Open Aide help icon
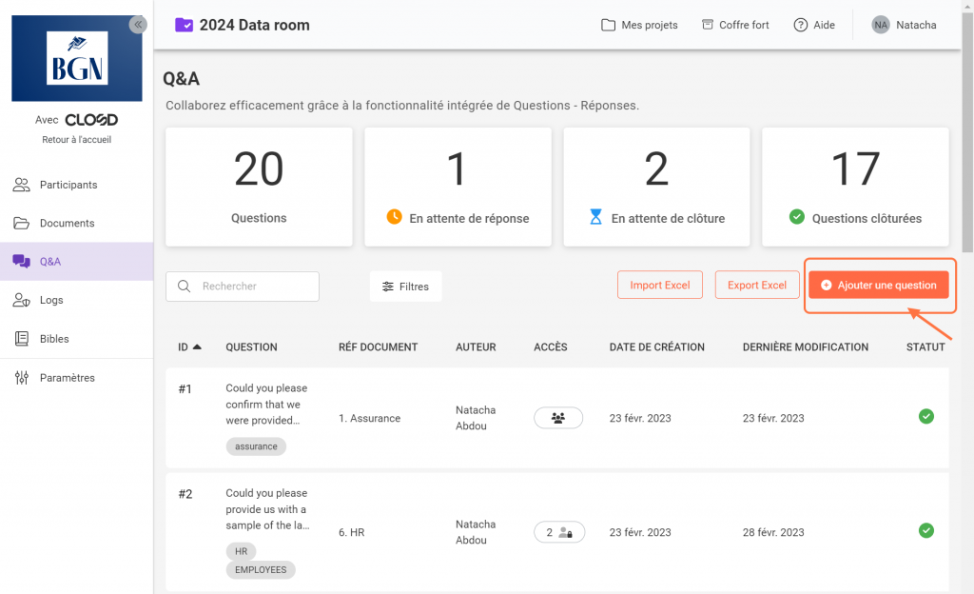This screenshot has height=594, width=974. click(x=801, y=25)
